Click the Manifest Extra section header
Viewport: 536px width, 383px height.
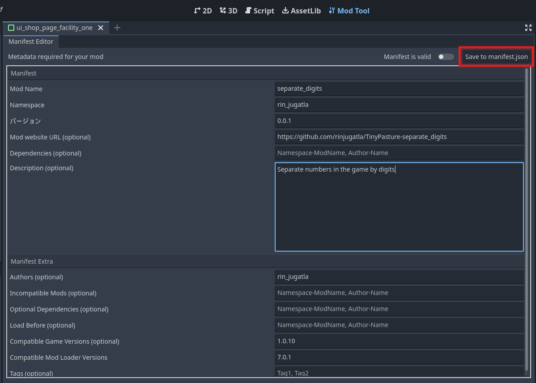[x=266, y=261]
